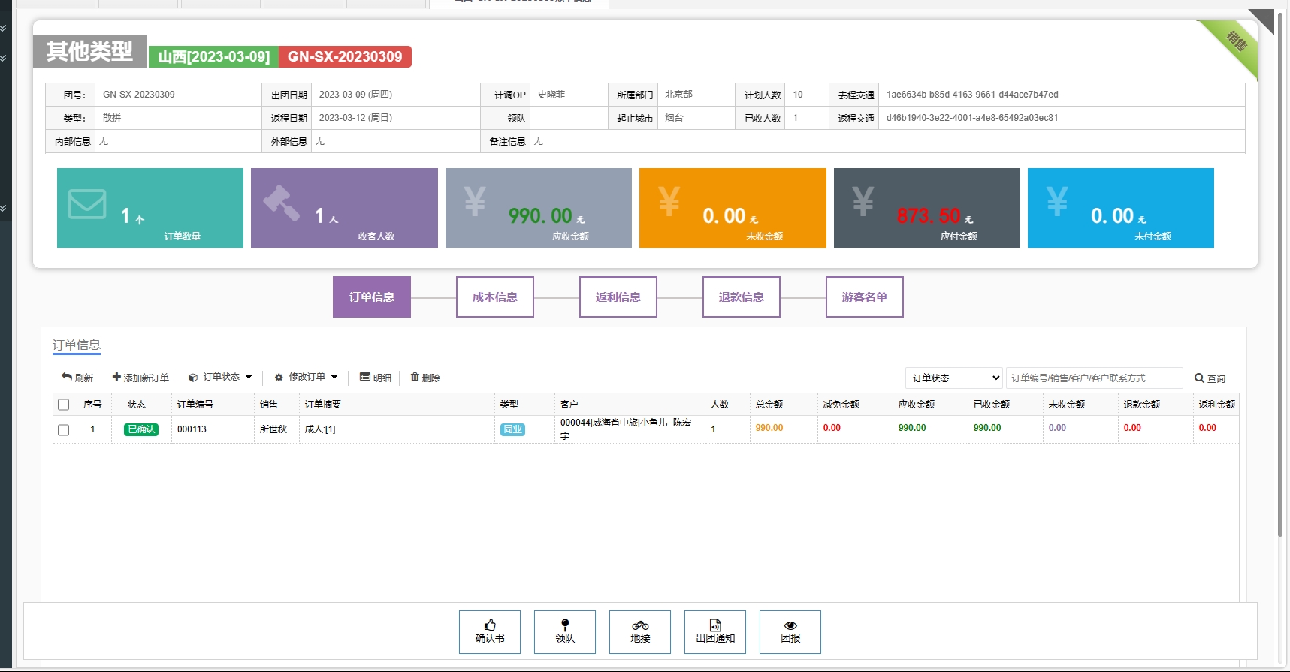The height and width of the screenshot is (672, 1290).
Task: Click the thumbs-up icon on 确认书
Action: coord(490,625)
